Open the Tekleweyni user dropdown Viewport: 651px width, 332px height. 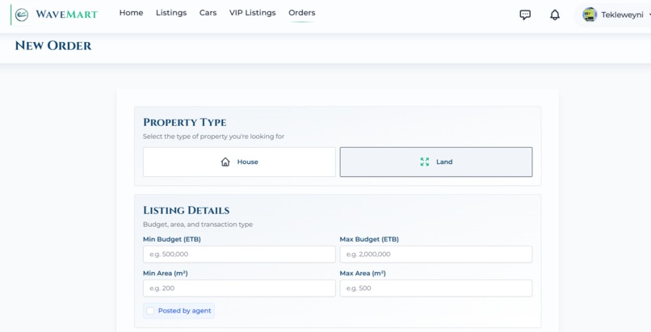[x=616, y=15]
